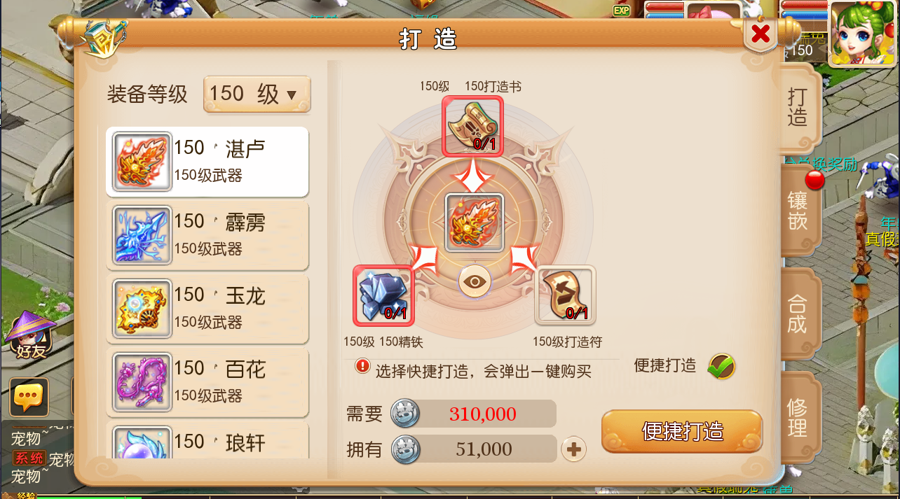Add silver with the plus button
This screenshot has height=499, width=900.
tap(574, 449)
